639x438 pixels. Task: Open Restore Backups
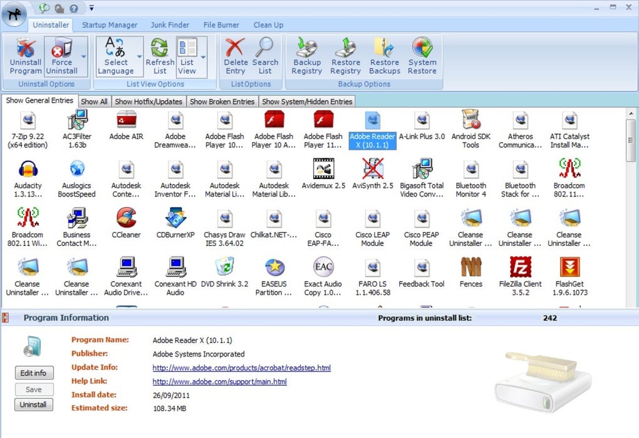[x=384, y=59]
